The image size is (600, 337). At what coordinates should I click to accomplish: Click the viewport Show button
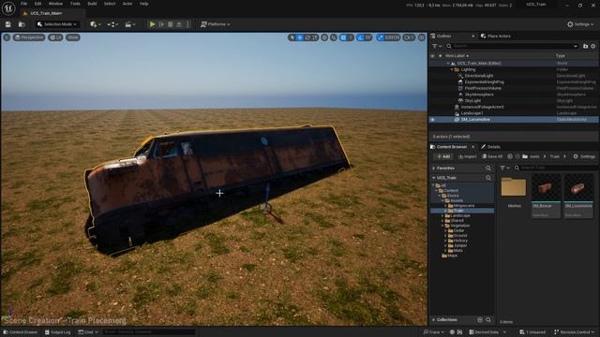point(73,37)
